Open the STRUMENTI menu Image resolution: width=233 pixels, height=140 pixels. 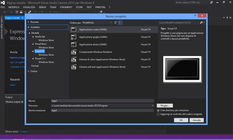click(x=66, y=7)
